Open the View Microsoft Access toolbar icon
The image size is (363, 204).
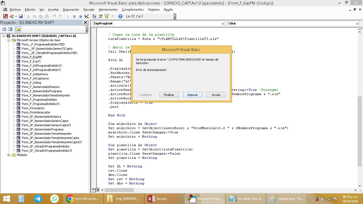click(x=6, y=16)
